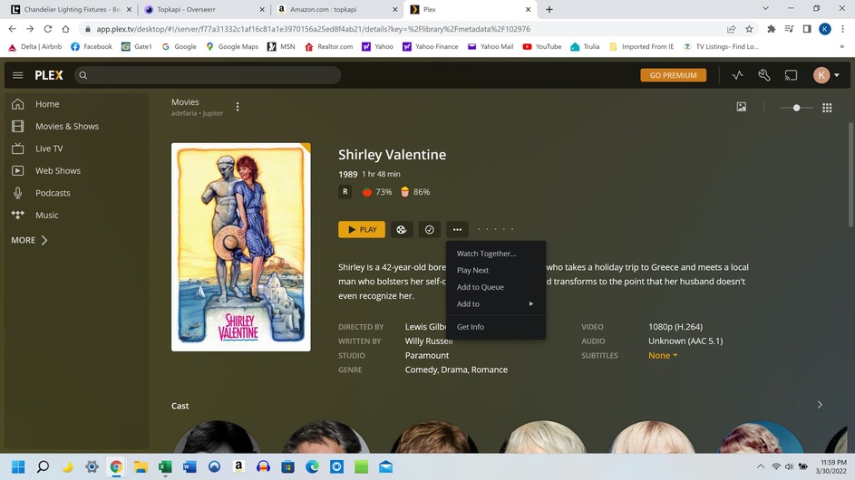This screenshot has width=855, height=480.
Task: Expand the Add to submenu
Action: coord(496,304)
